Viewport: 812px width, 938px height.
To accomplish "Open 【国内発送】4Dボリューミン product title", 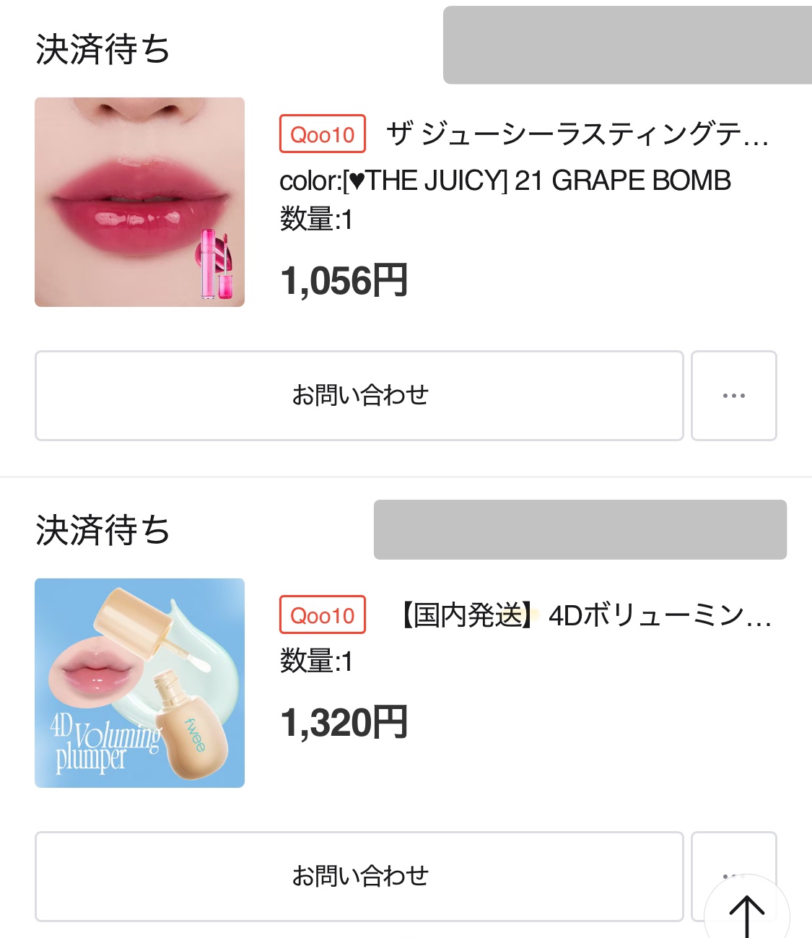I will tap(585, 615).
